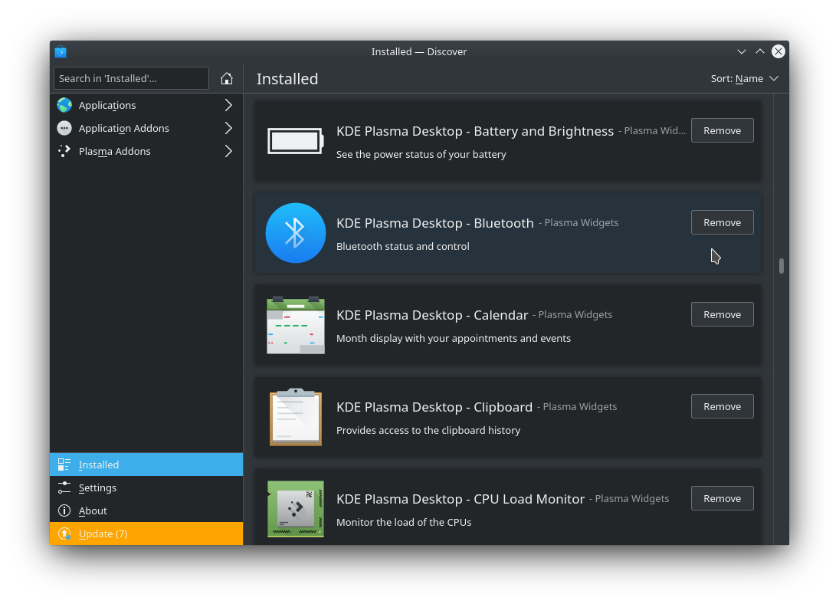Click the Clipboard widget icon
Viewport: 839px width, 604px height.
point(295,416)
